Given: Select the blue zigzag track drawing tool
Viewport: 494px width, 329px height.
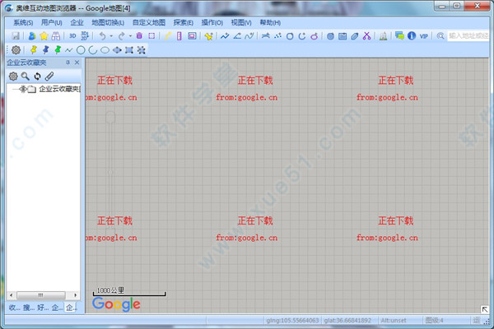Looking at the screenshot, I should point(225,36).
